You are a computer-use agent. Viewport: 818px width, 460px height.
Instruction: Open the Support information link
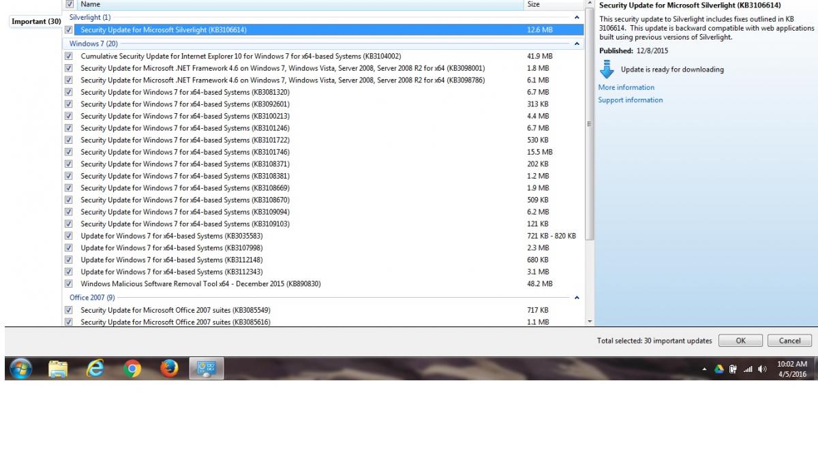(631, 100)
